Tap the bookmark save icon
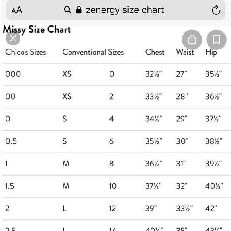The width and height of the screenshot is (231, 231). (x=216, y=40)
